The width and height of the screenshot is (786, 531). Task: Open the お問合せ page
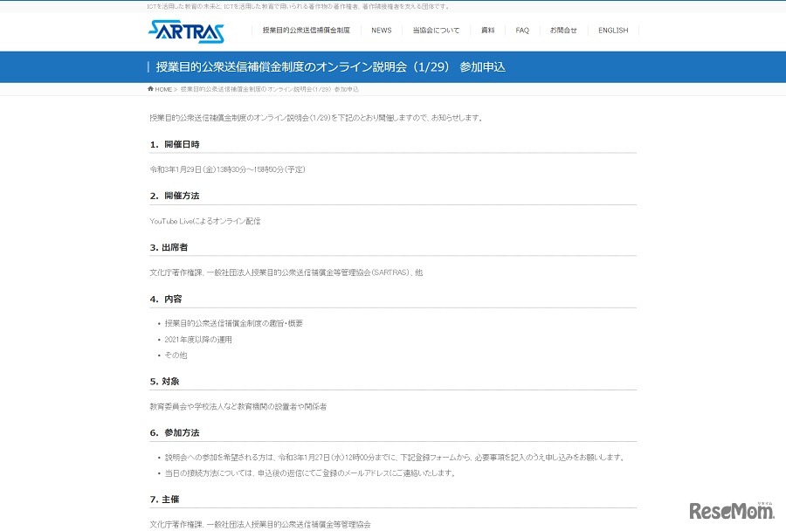coord(564,31)
